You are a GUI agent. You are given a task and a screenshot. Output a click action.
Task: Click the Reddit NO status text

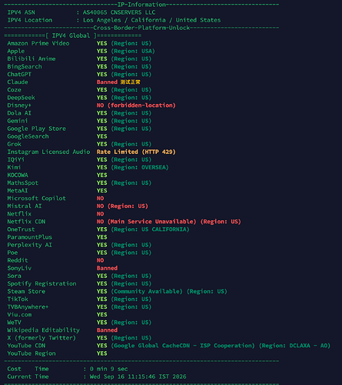[x=100, y=260]
